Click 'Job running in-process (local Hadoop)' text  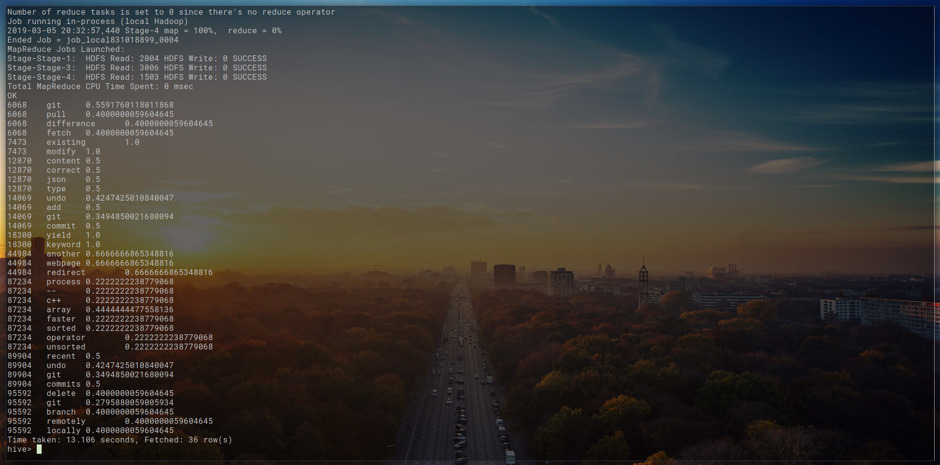[x=98, y=21]
